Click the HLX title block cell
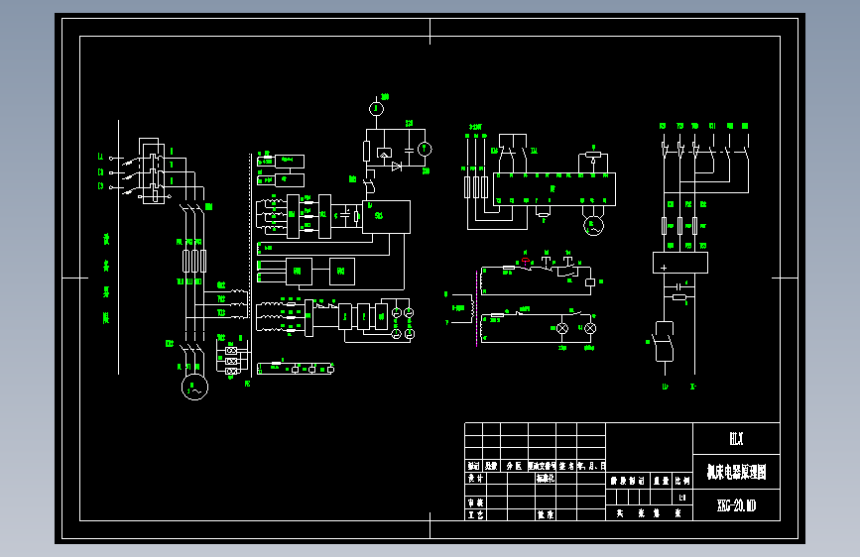860x557 pixels. coord(736,439)
